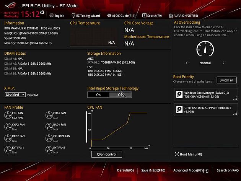The height and width of the screenshot is (181, 241).
Task: Click Windows Boot Manager disk icon
Action: (x=179, y=95)
